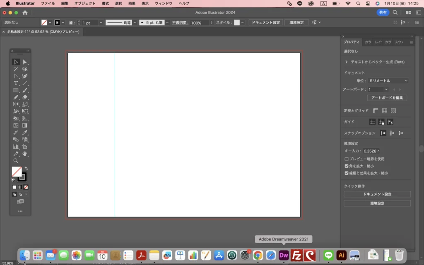Screen dimensions: 424x265
Task: Select the Eyedropper tool
Action: [x=25, y=132]
